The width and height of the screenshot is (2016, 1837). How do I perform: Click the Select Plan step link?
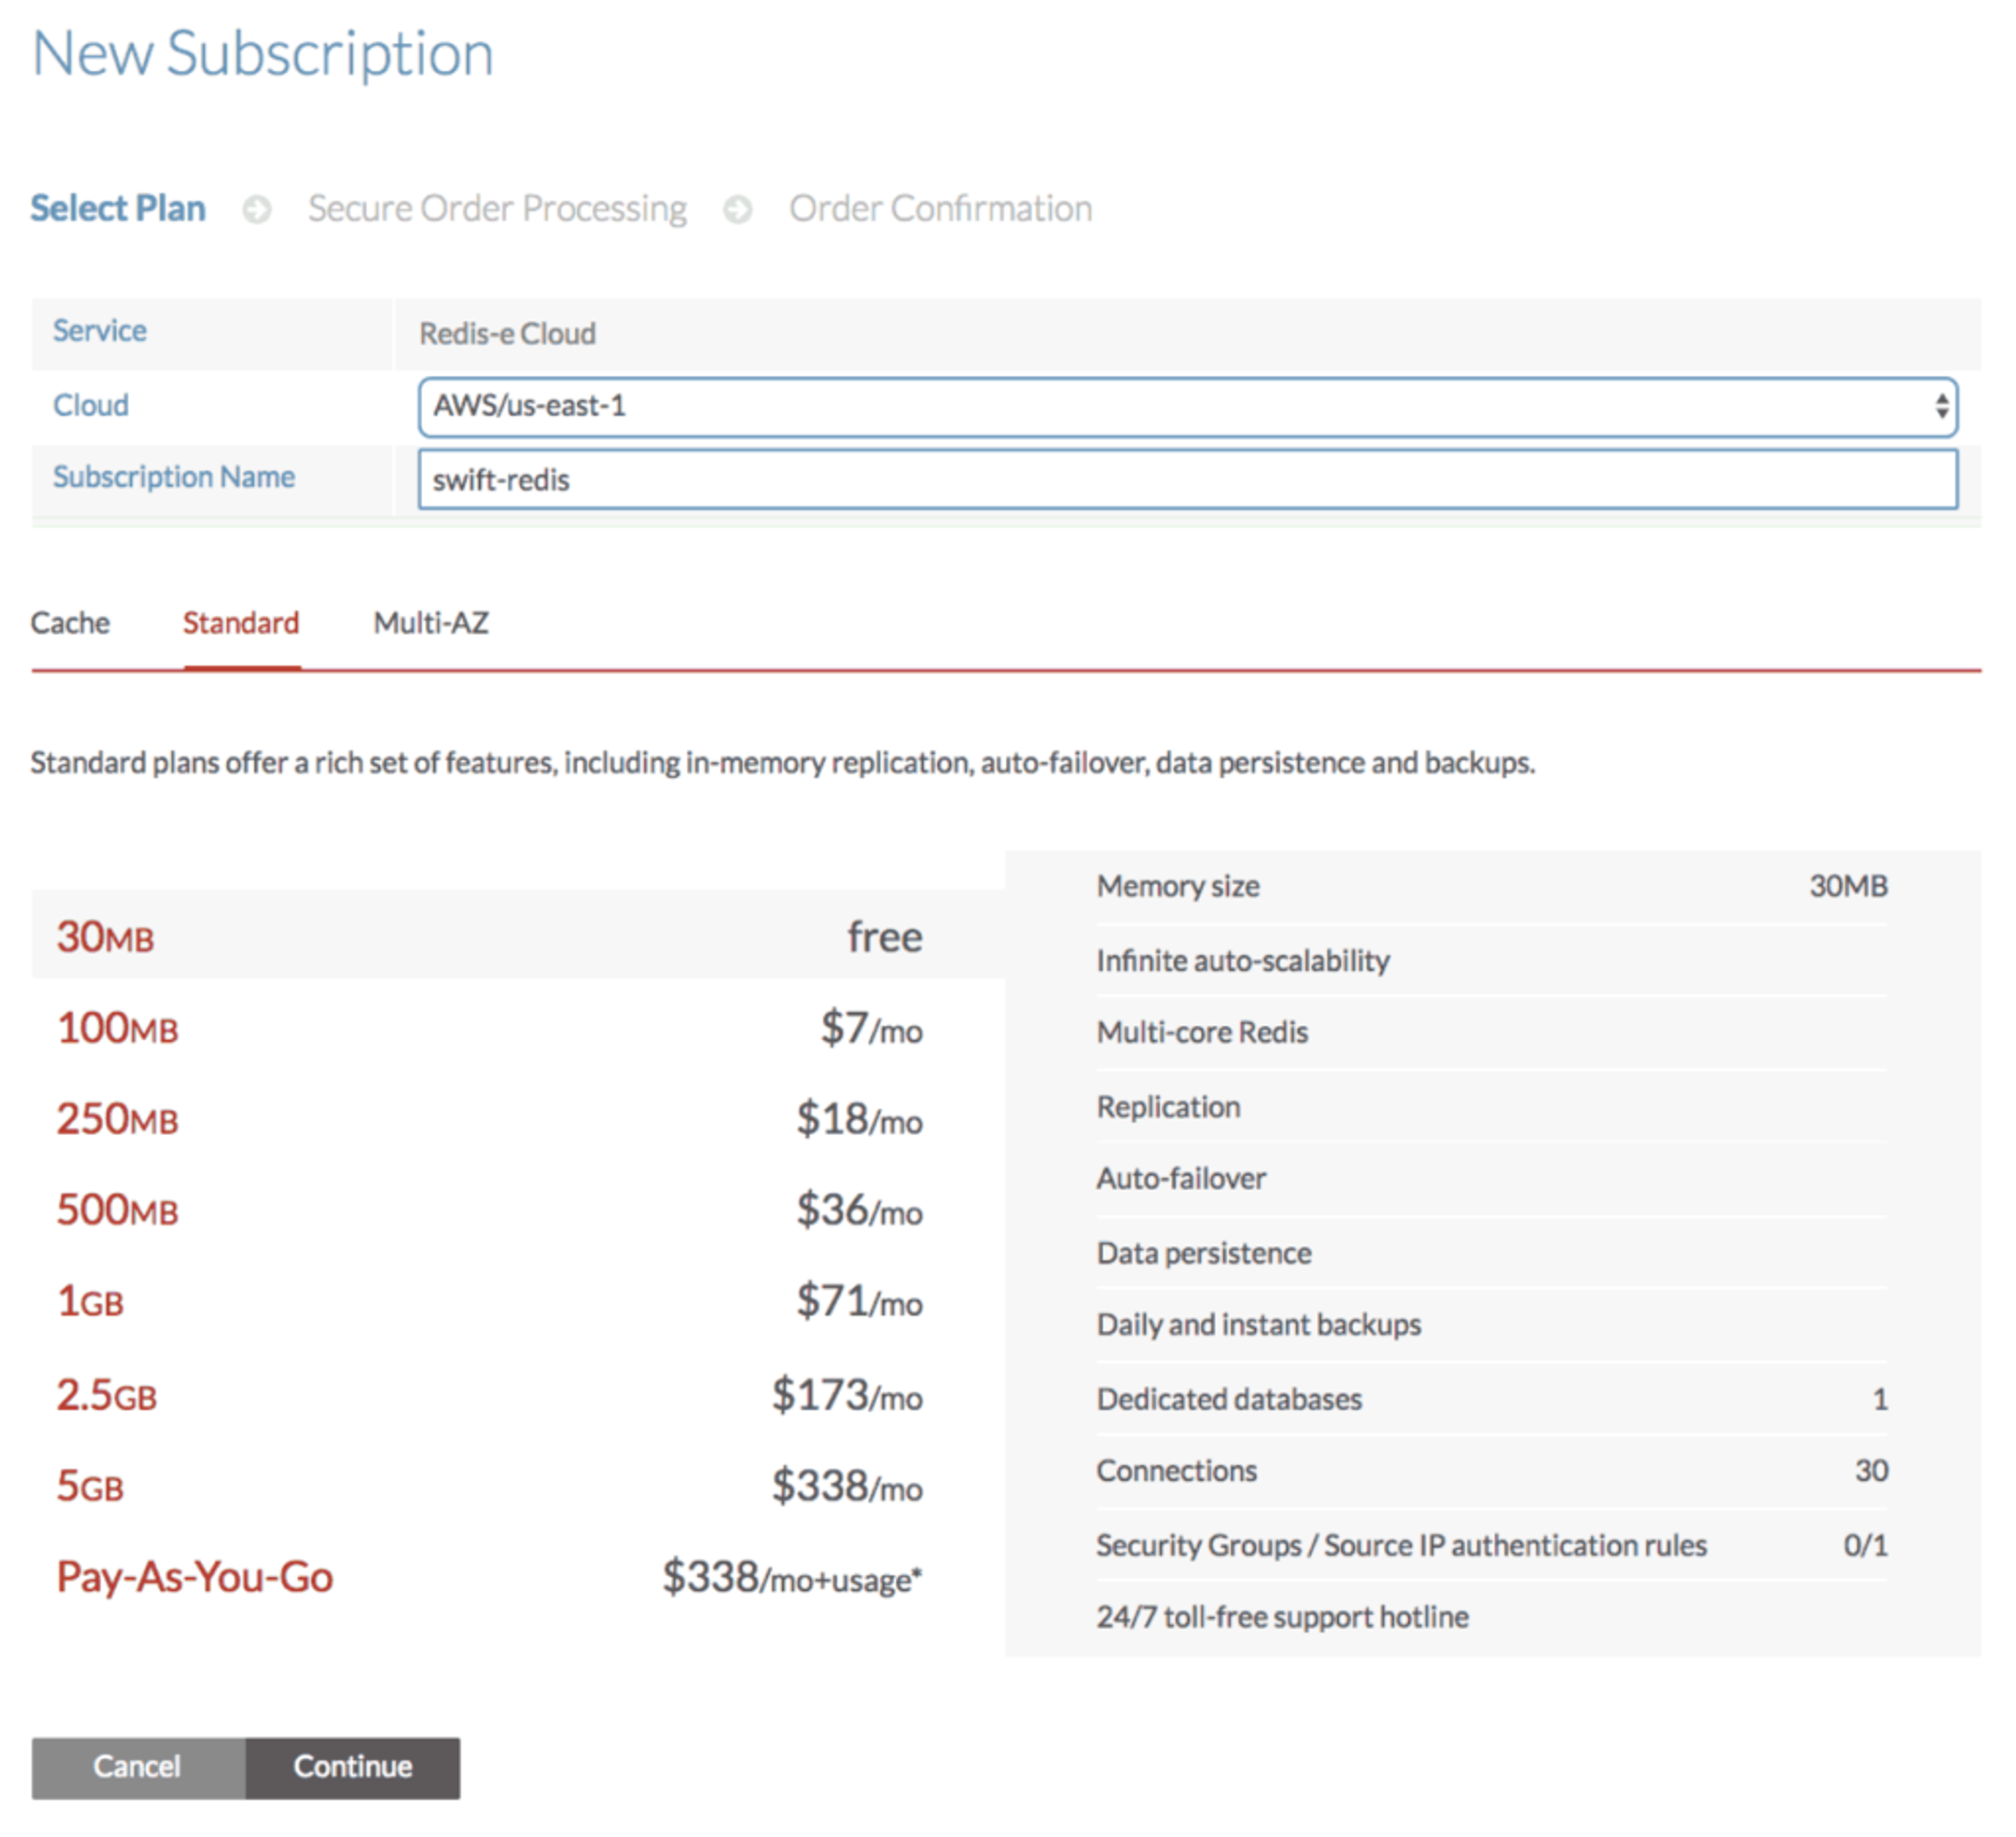coord(118,208)
